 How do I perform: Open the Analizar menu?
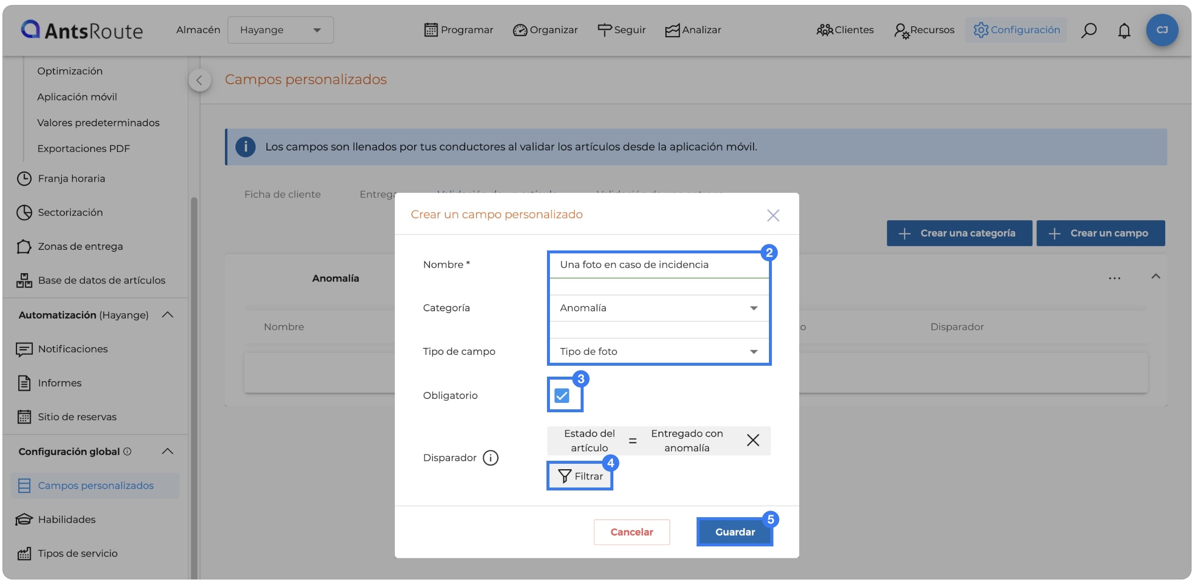693,30
